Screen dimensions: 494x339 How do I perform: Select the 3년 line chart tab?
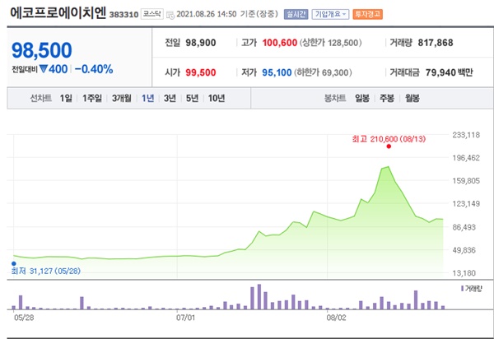170,98
